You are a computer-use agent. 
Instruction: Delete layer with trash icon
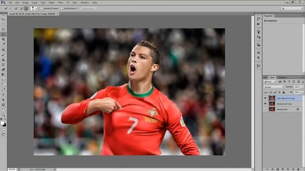click(298, 169)
